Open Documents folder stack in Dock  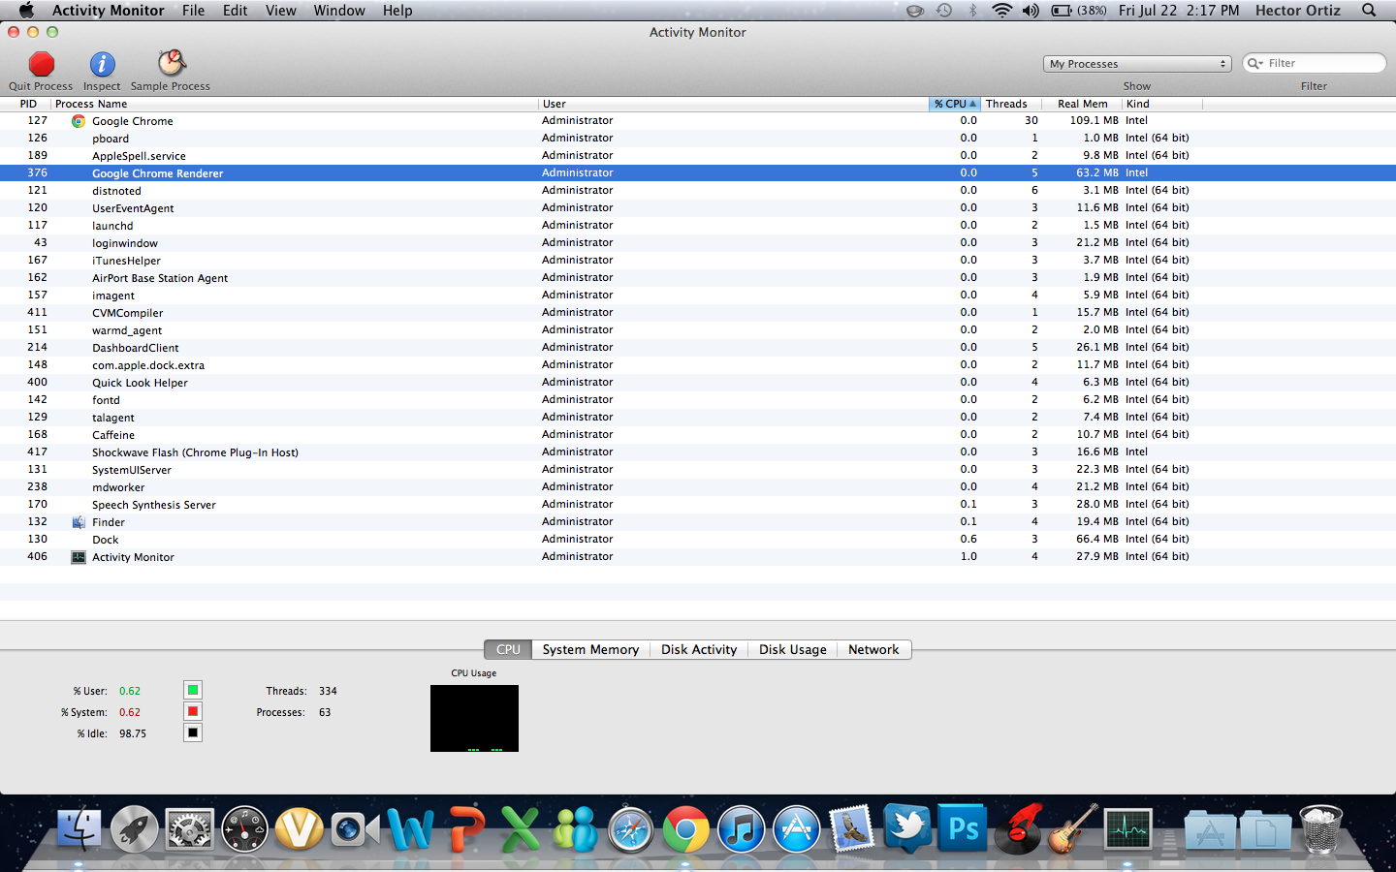[x=1265, y=831]
